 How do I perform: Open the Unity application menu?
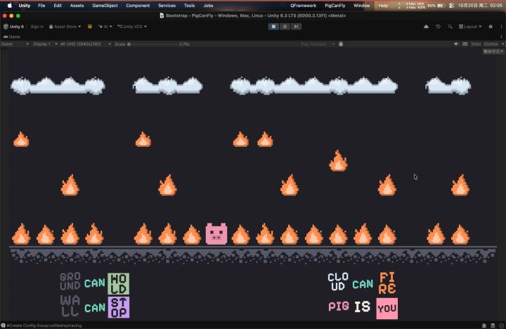(x=24, y=6)
